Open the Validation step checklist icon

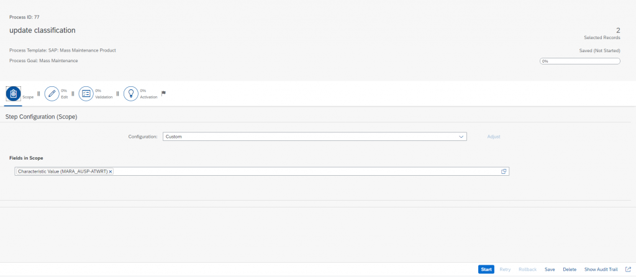pos(86,94)
